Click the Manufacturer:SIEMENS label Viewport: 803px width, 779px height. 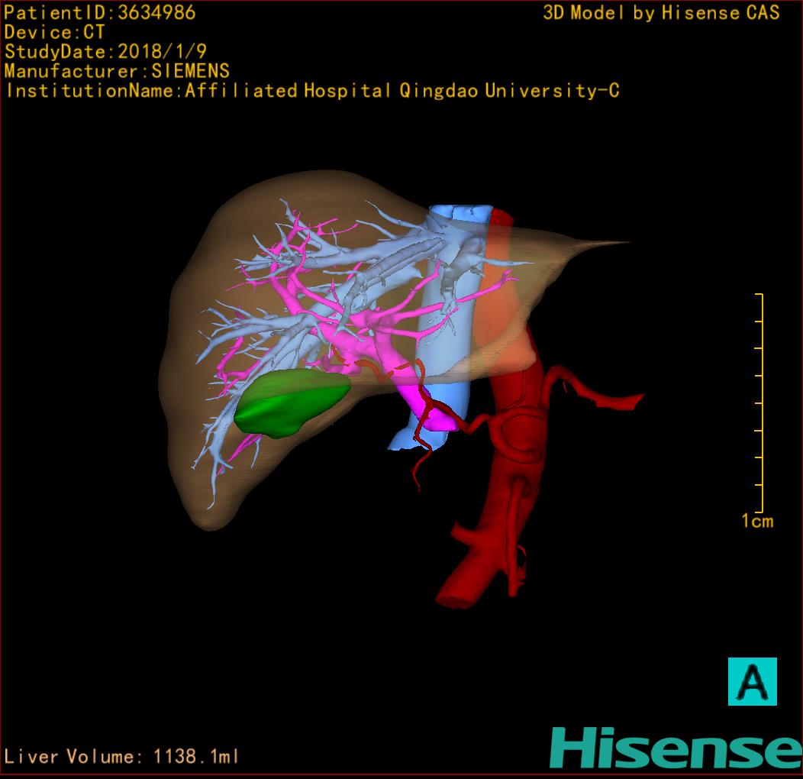click(117, 71)
